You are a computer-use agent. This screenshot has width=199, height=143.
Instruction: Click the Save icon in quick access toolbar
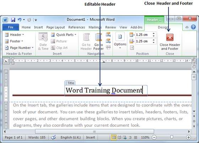(x=13, y=20)
